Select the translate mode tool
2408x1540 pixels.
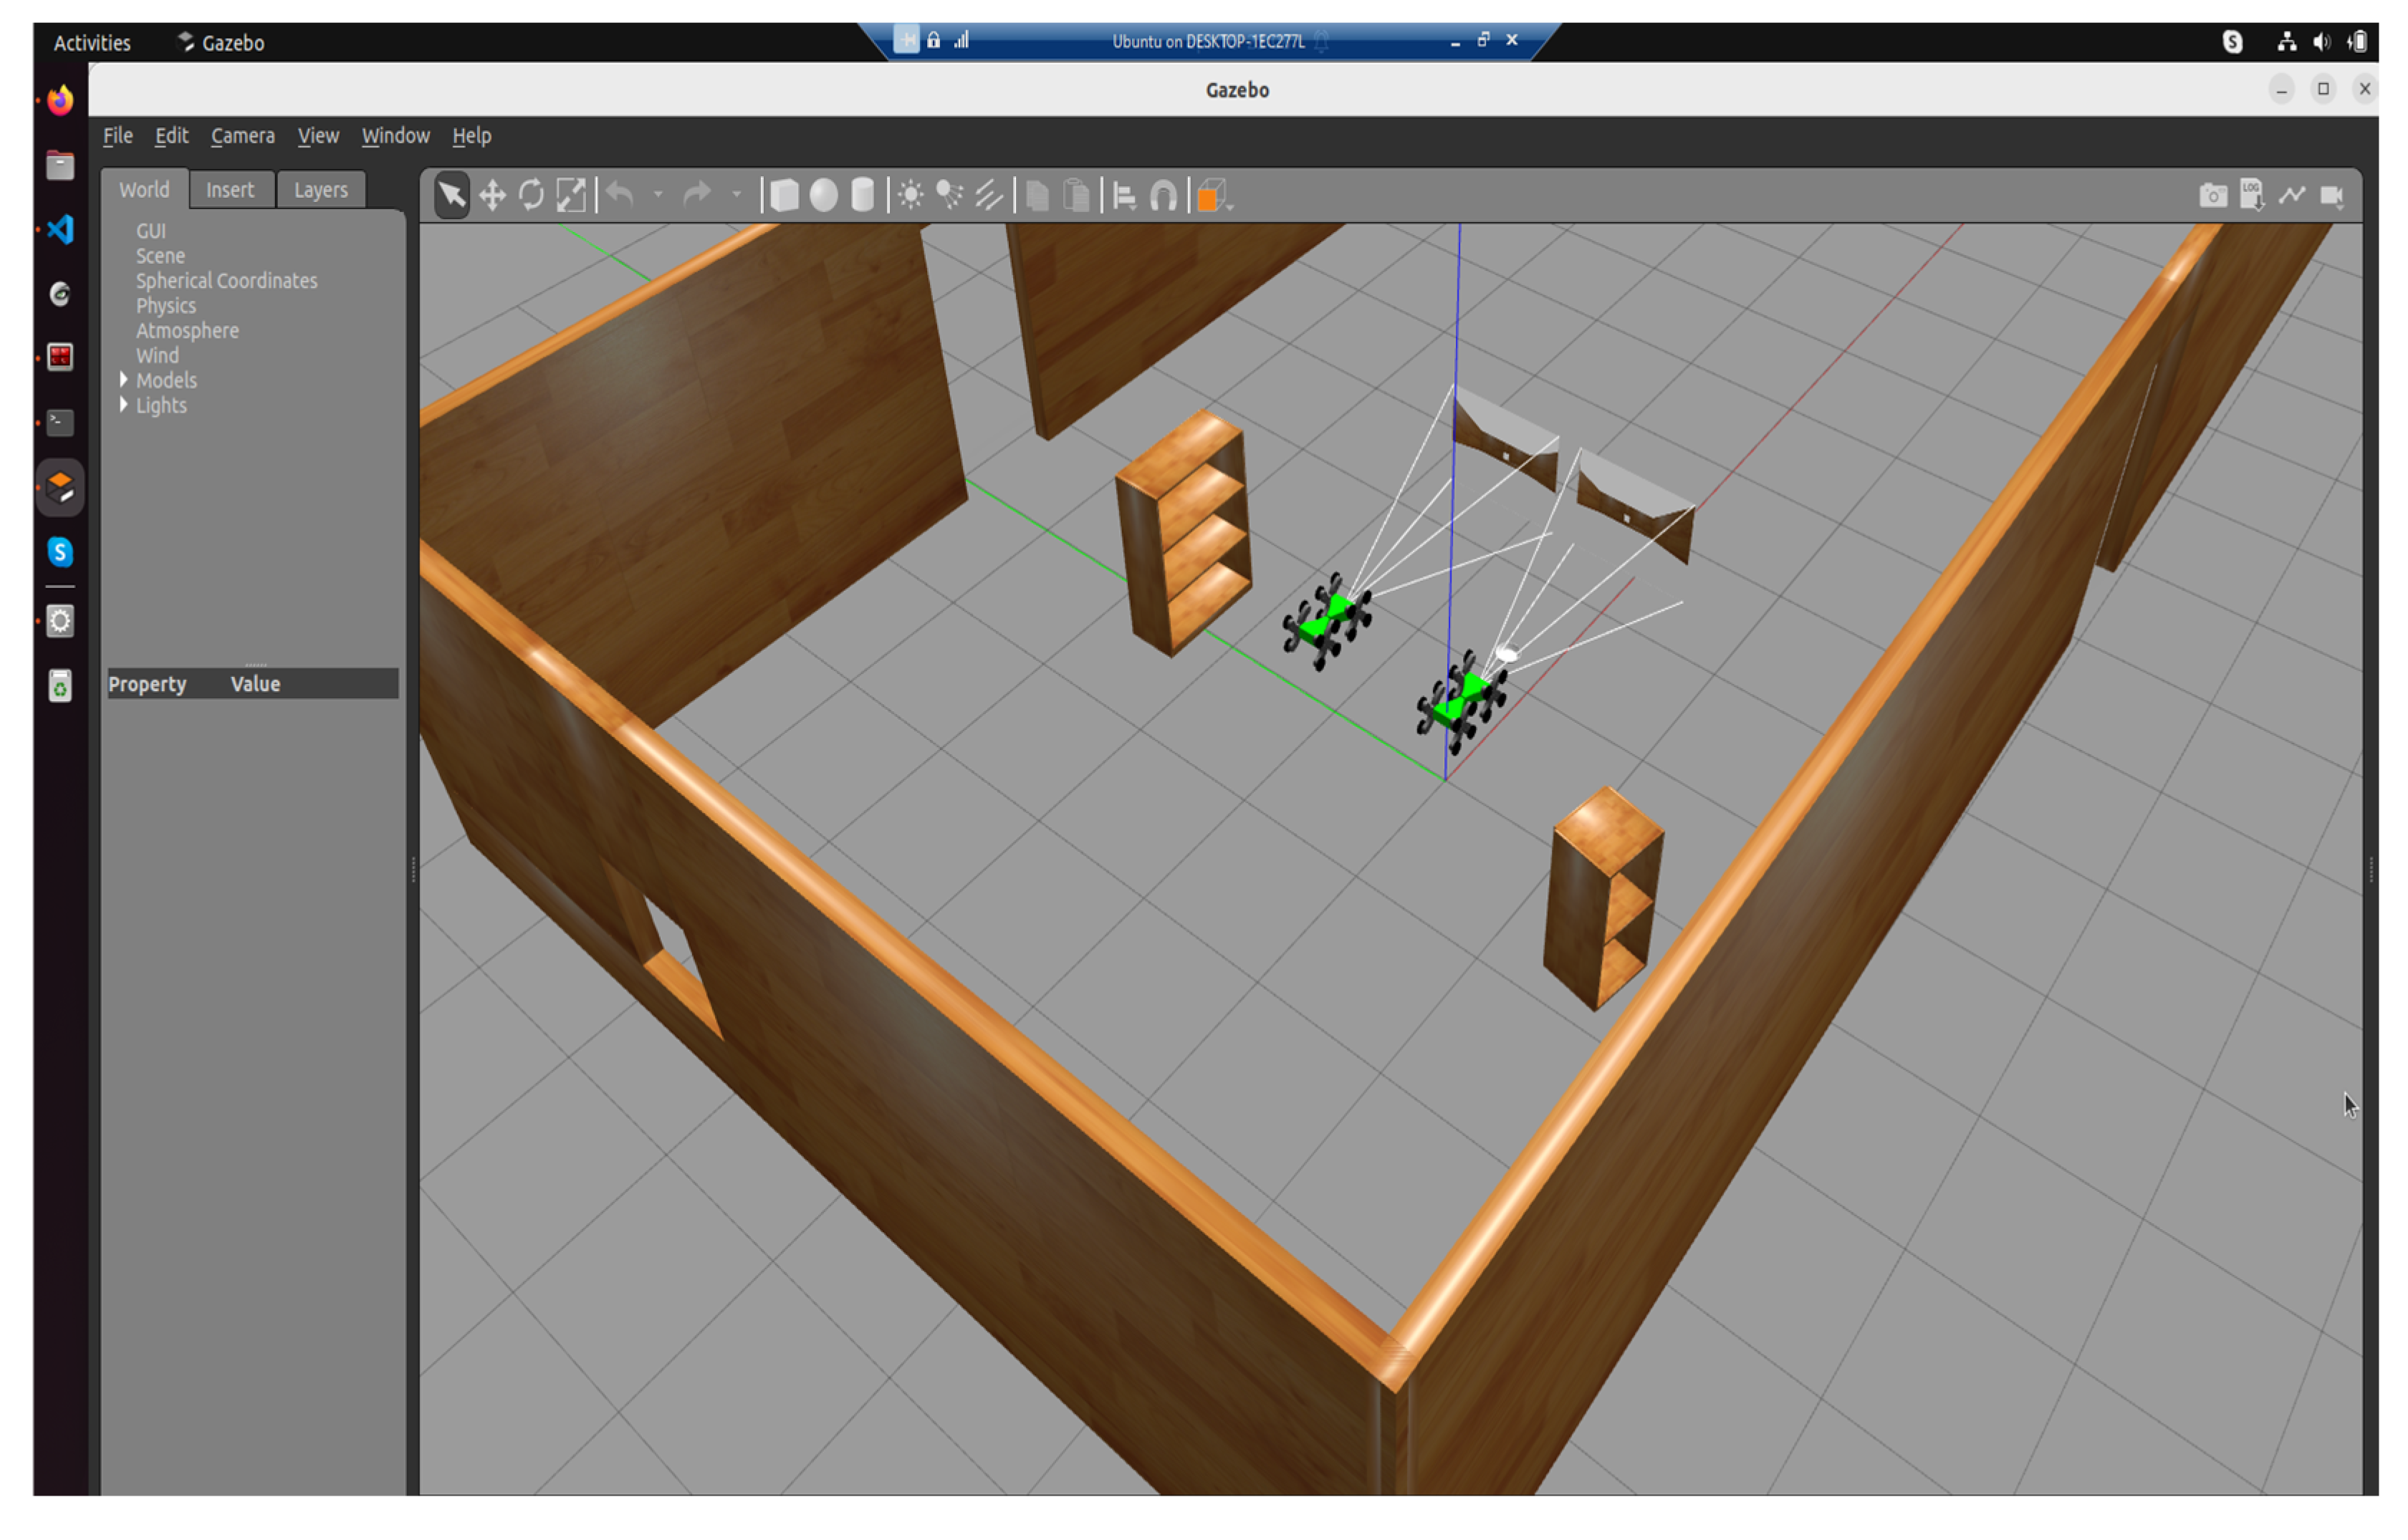pos(492,195)
